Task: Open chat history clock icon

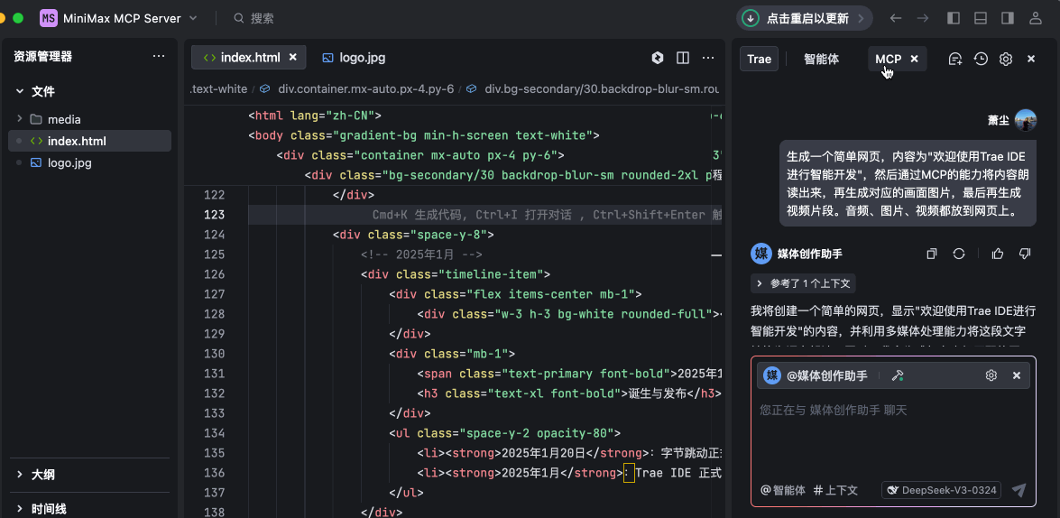Action: [x=981, y=59]
